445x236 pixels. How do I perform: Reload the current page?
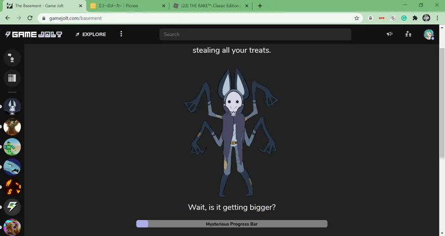30,18
